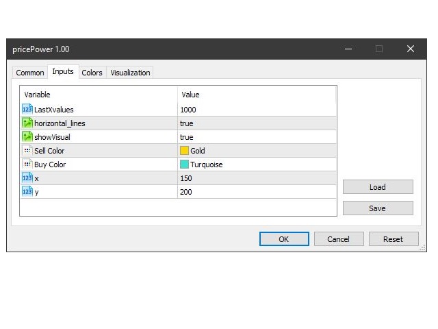This screenshot has width=438, height=329.
Task: Save the current inputs to file
Action: tap(378, 208)
